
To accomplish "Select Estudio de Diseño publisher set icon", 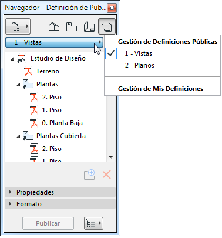I will 22,58.
